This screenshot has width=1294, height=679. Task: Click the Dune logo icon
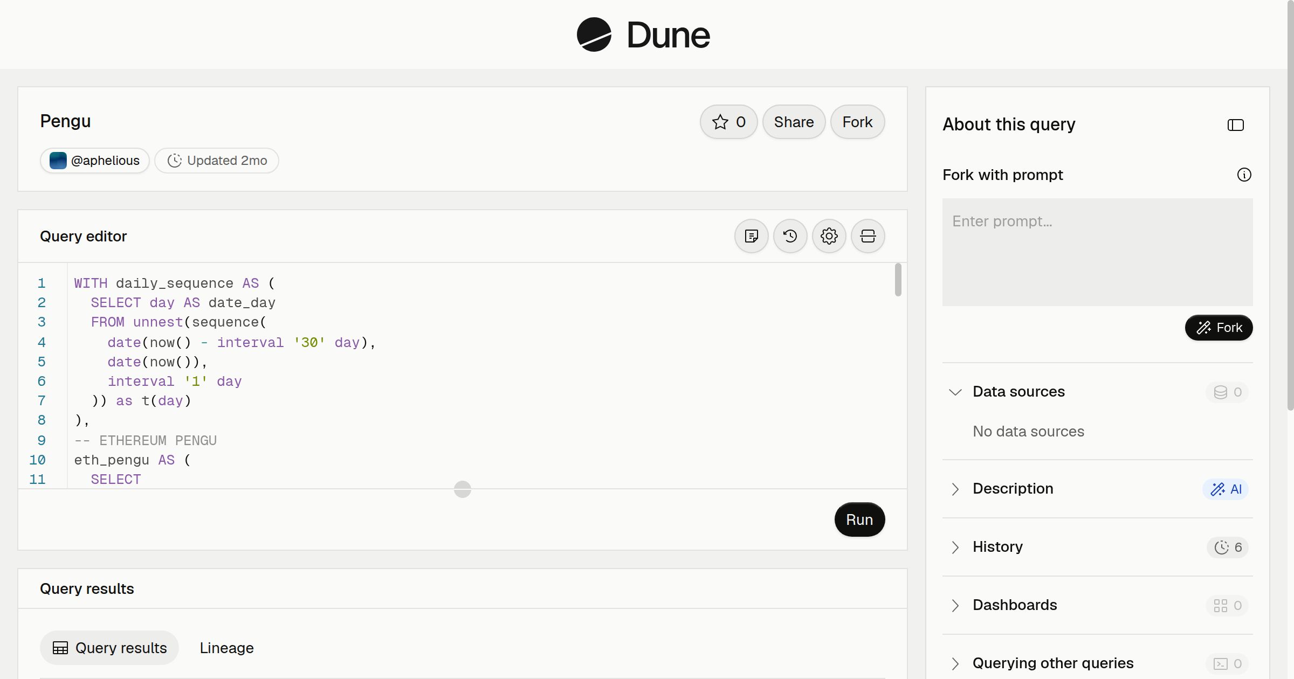594,34
